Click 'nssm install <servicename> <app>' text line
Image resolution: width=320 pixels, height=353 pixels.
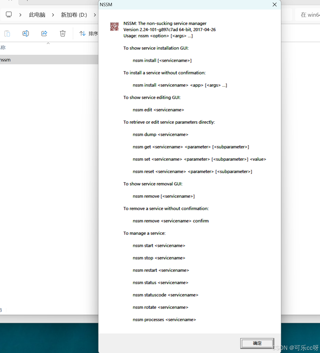pyautogui.click(x=180, y=85)
